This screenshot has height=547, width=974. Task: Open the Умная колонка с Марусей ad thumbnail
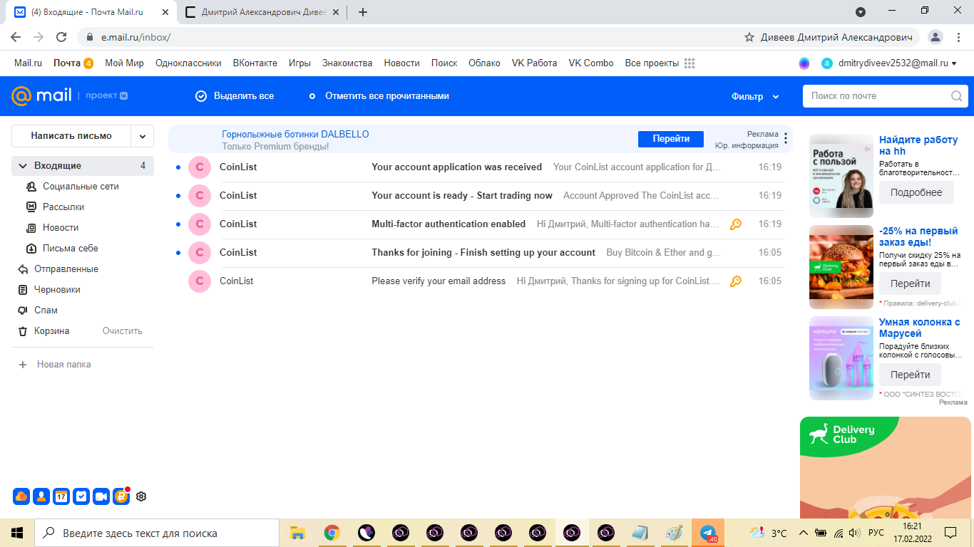coord(841,358)
